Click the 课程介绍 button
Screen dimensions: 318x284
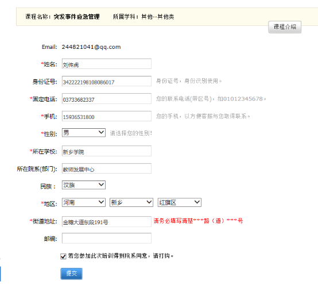pyautogui.click(x=285, y=27)
